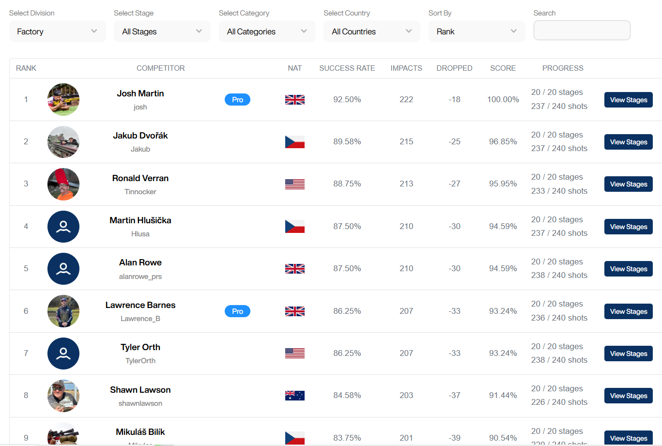Open Jakub Dvořák's competitor name link
This screenshot has height=446, width=662.
[x=140, y=136]
